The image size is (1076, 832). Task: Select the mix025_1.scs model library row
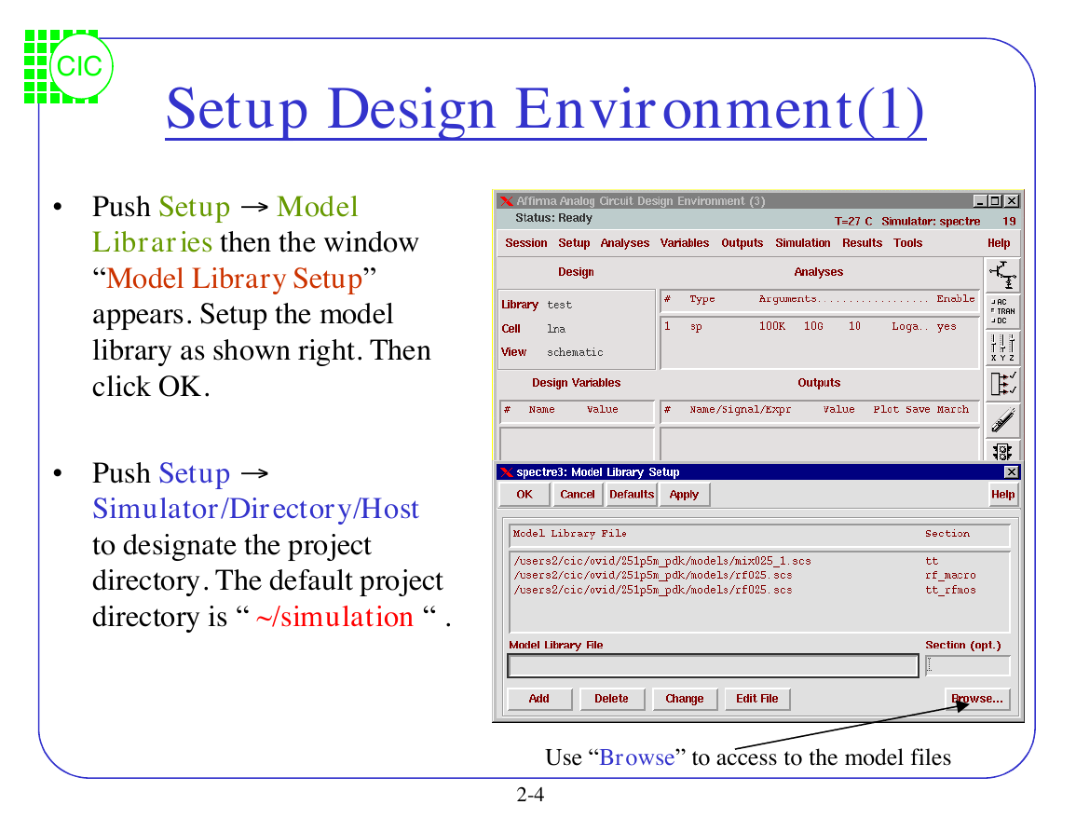759,561
